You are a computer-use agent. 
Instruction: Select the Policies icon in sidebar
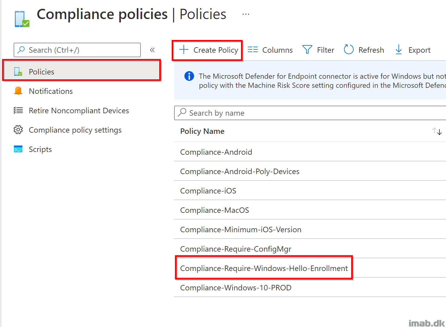pos(18,72)
